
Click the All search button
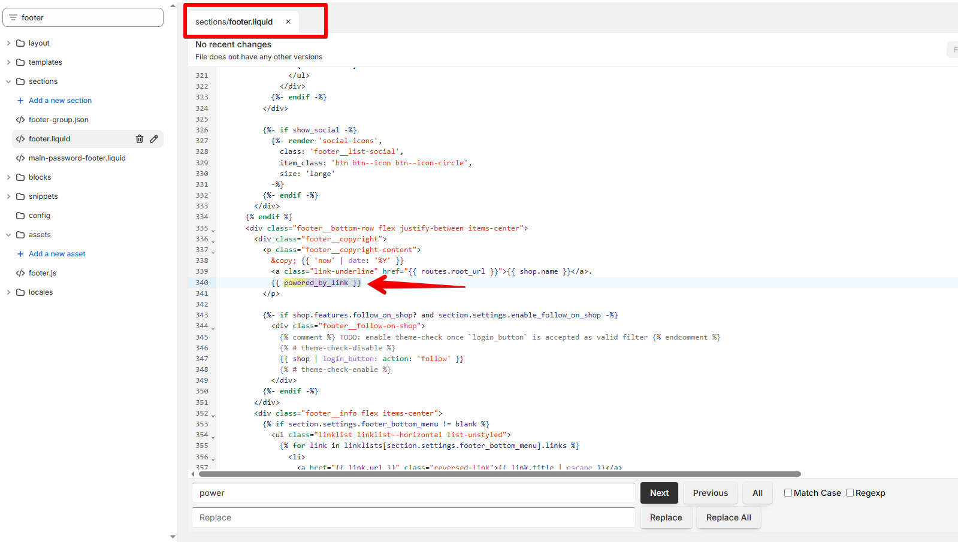point(757,493)
